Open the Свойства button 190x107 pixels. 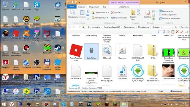148,15
